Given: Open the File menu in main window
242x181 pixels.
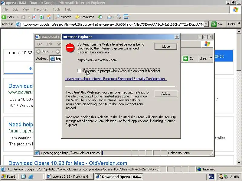Looking at the screenshot, I should 5,9.
